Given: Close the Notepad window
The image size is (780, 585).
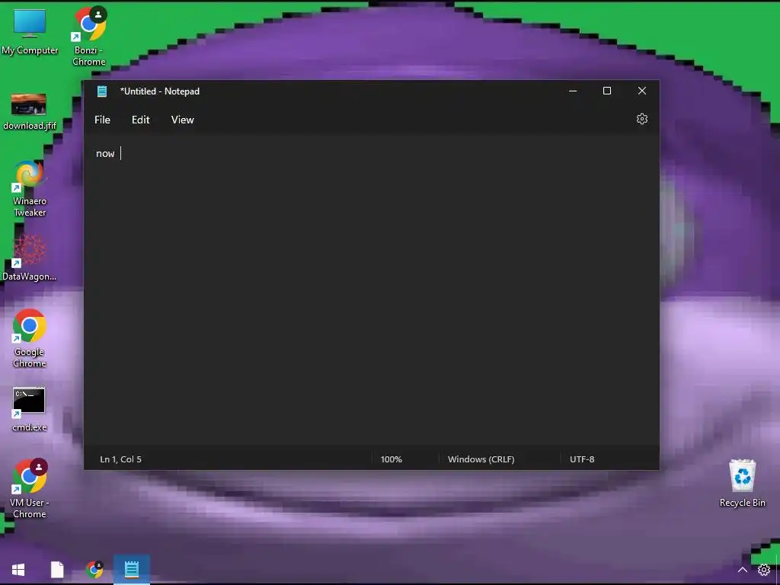Looking at the screenshot, I should (x=641, y=91).
